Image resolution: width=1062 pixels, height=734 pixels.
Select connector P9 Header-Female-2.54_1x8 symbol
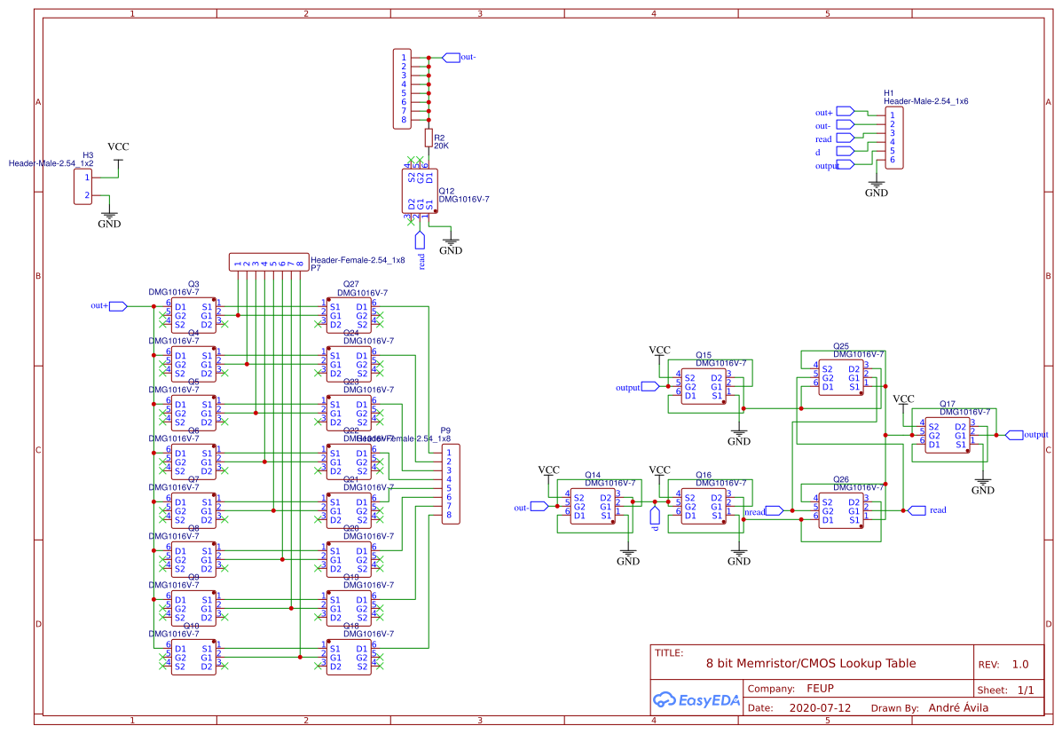[x=450, y=484]
